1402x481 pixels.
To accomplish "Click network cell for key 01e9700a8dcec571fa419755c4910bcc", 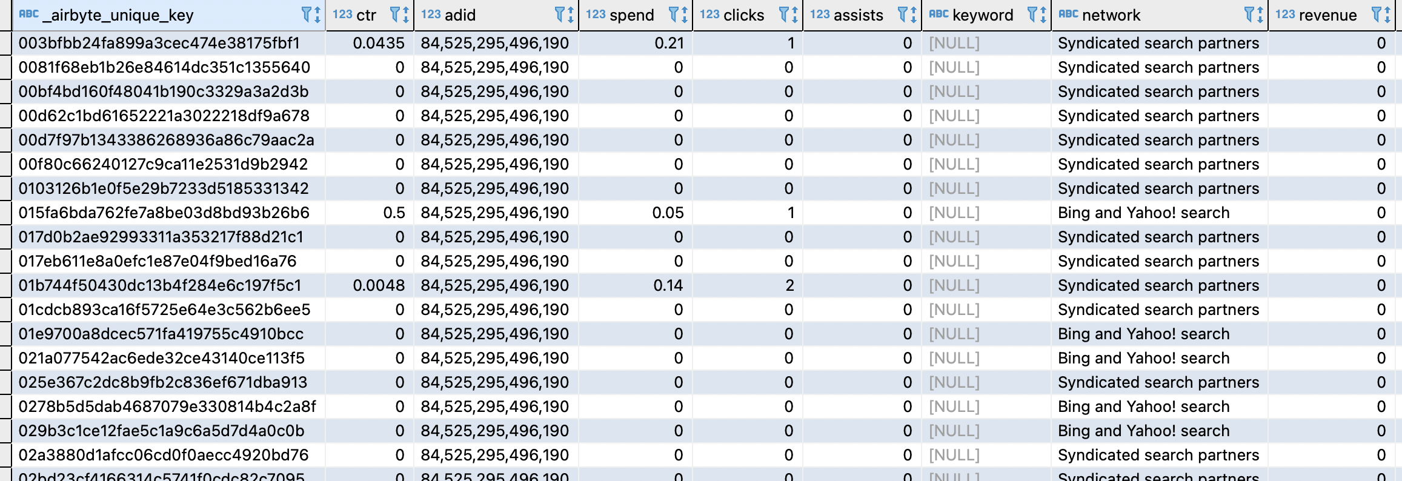I will (1160, 334).
